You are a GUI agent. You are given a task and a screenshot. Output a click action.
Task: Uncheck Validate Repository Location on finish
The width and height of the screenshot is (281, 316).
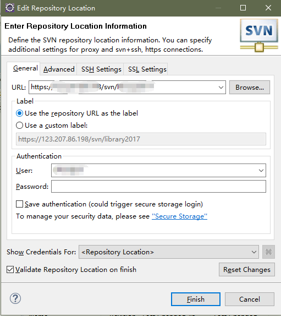[10, 269]
